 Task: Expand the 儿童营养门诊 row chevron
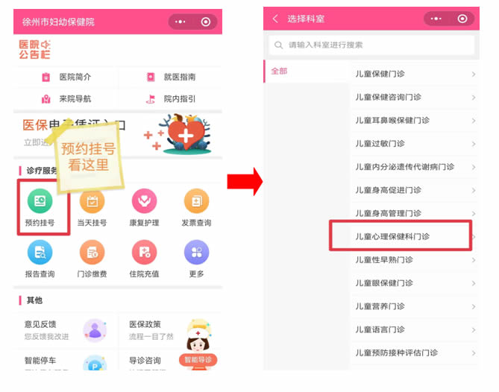coord(474,307)
